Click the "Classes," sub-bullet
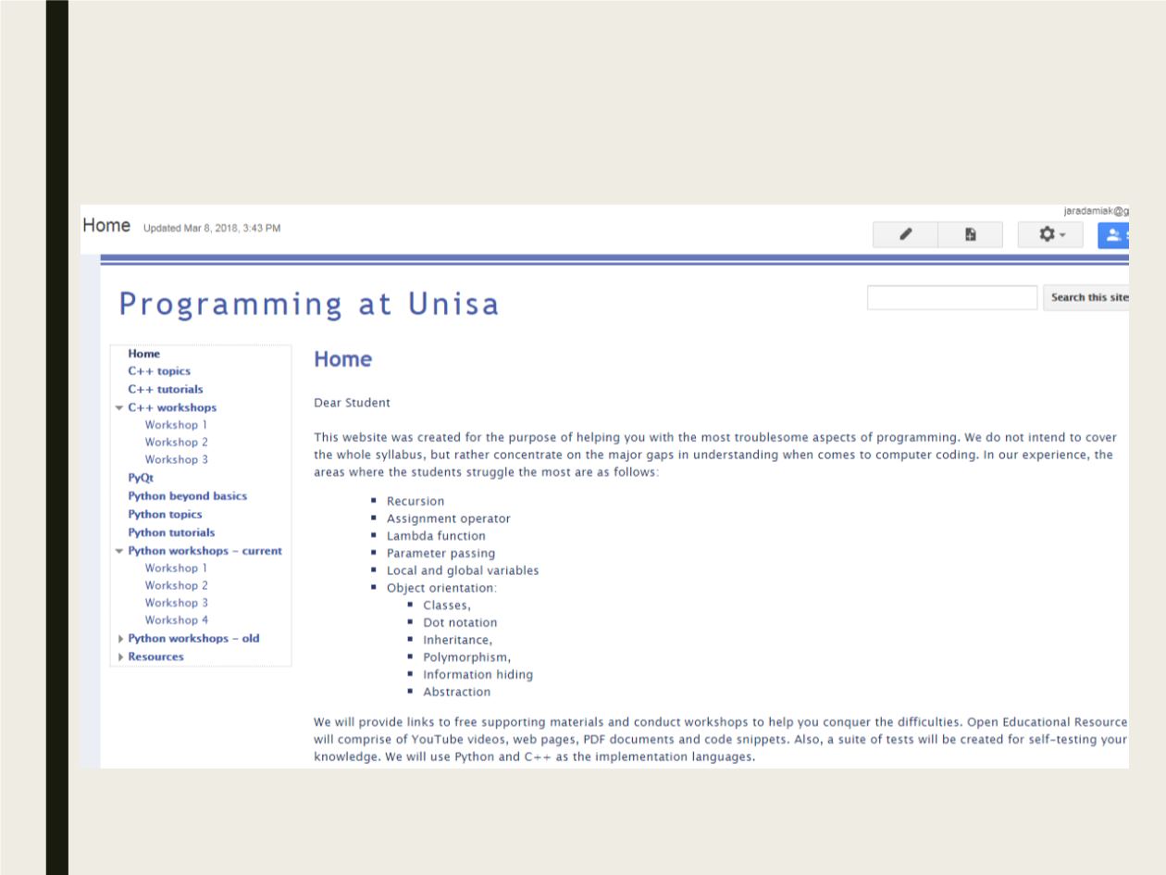The height and width of the screenshot is (875, 1166). pyautogui.click(x=447, y=606)
